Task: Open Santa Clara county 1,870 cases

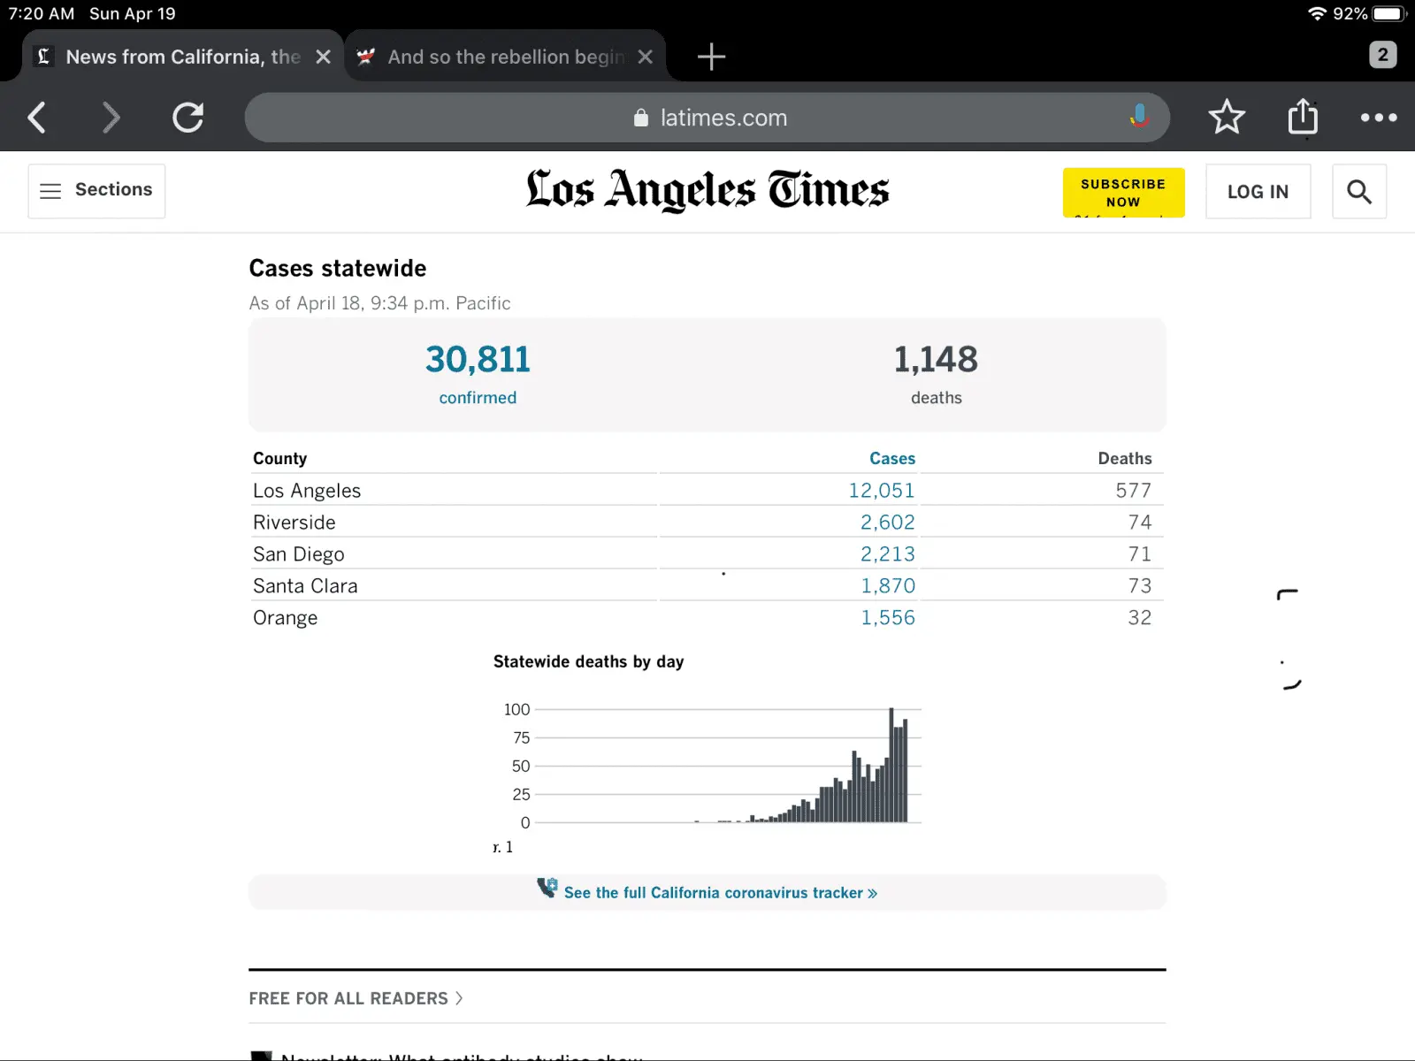Action: point(888,586)
